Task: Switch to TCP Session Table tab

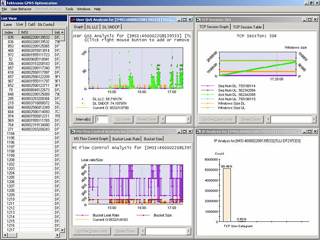Action: (x=247, y=27)
